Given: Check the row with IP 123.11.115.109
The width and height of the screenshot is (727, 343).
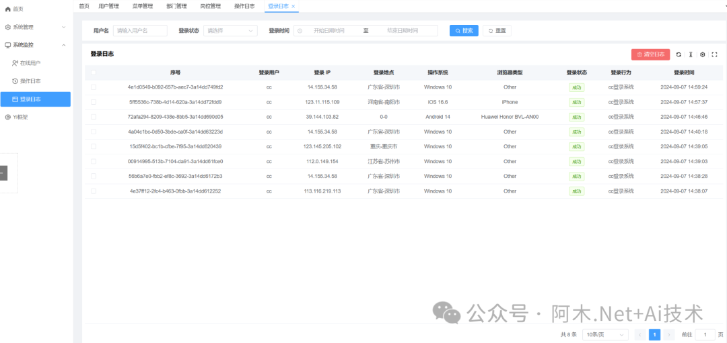Looking at the screenshot, I should [94, 102].
